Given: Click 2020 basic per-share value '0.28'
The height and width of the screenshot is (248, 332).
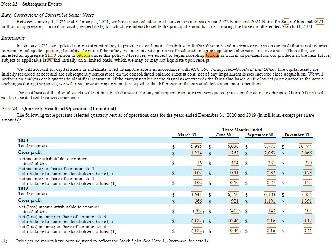Looking at the screenshot, I should coord(308,172).
